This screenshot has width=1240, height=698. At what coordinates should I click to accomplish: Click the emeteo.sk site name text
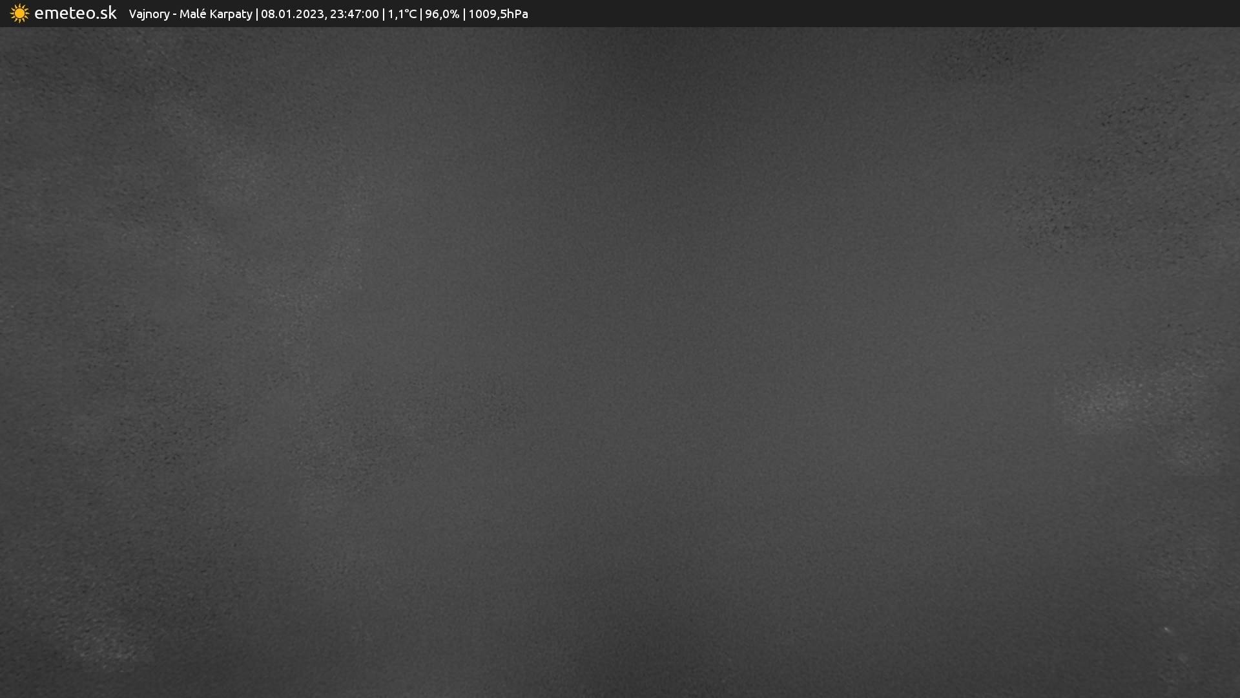tap(75, 13)
